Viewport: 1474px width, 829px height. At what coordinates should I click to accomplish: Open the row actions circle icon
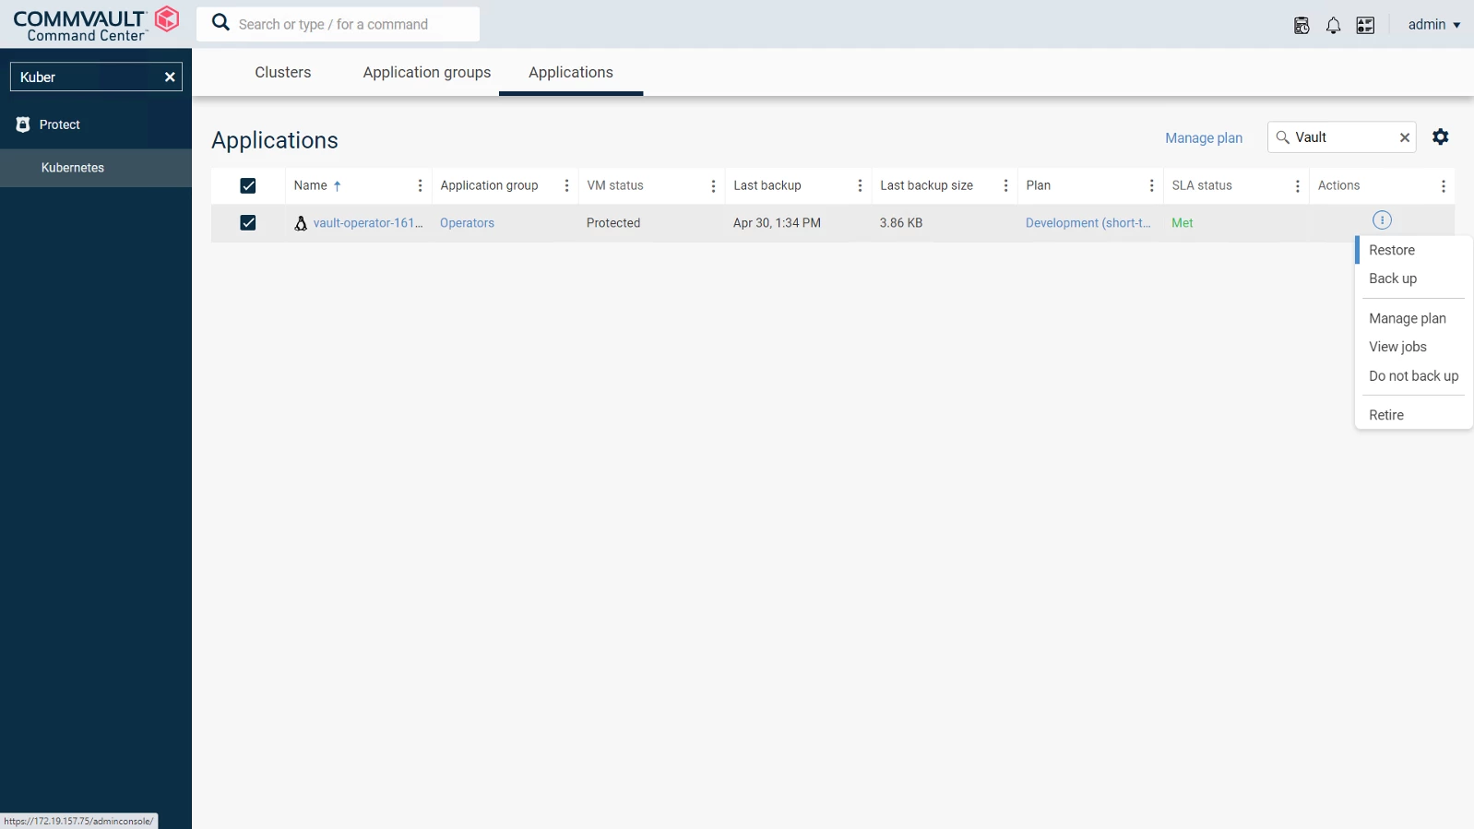click(x=1382, y=220)
